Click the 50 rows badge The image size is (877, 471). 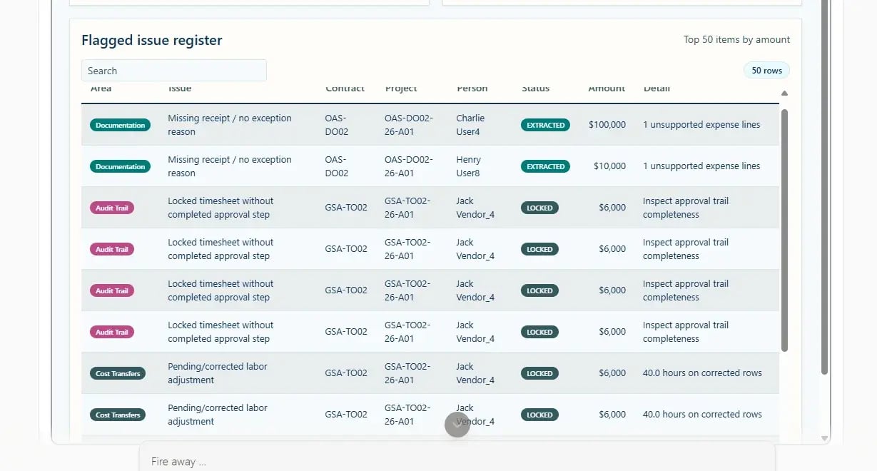tap(766, 71)
